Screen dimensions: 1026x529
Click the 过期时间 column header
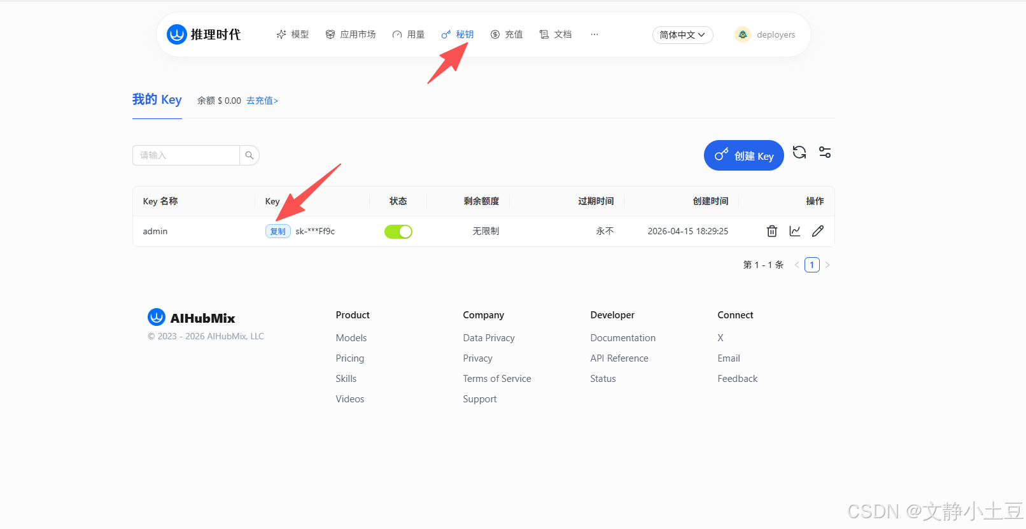[596, 201]
